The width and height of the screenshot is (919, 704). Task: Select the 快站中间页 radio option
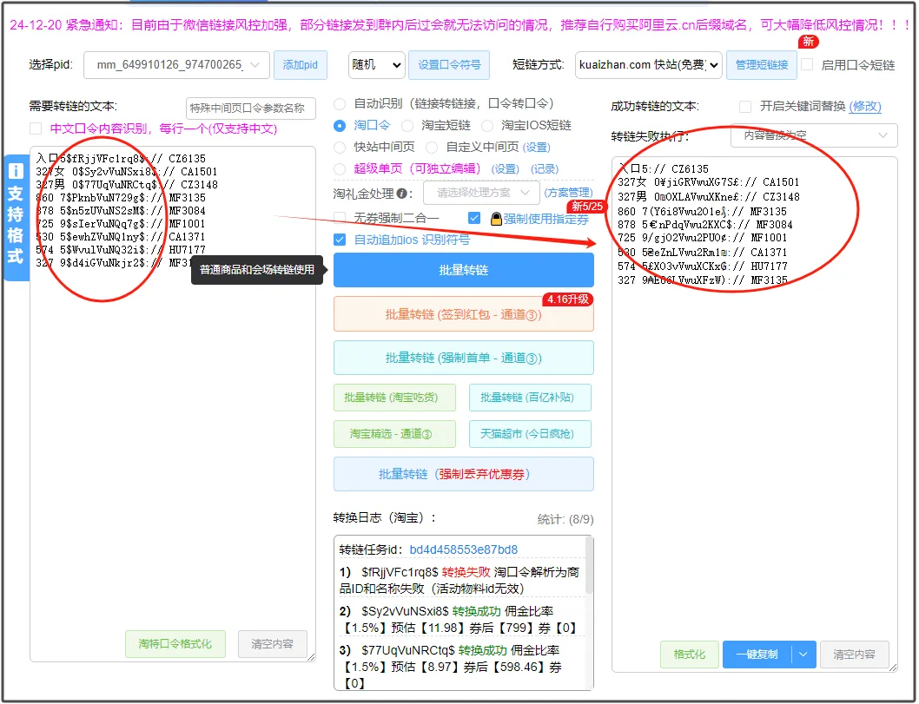(340, 147)
